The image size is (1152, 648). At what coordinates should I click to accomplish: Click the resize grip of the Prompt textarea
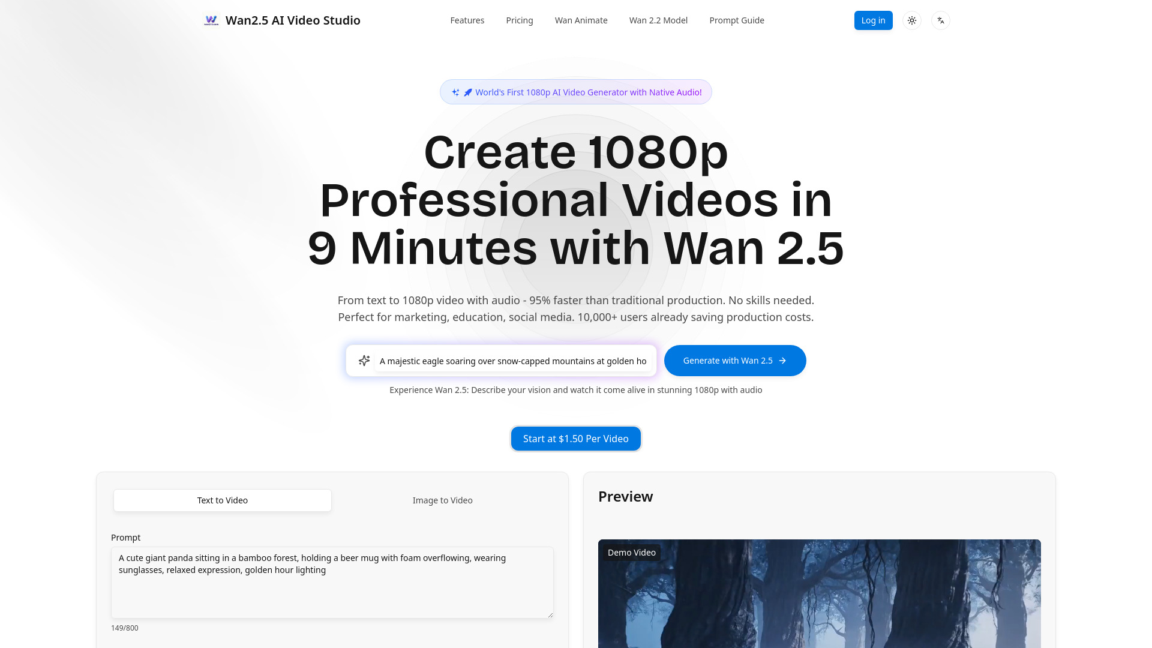point(550,614)
